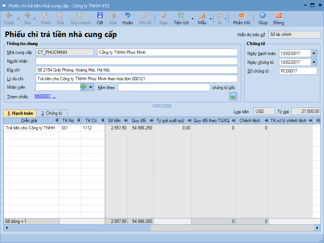The height and width of the screenshot is (243, 324).
Task: Pin the Quy đổi column
Action: [151, 121]
